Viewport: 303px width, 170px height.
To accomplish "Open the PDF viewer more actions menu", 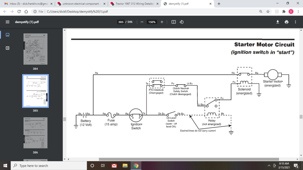I will pos(295,22).
